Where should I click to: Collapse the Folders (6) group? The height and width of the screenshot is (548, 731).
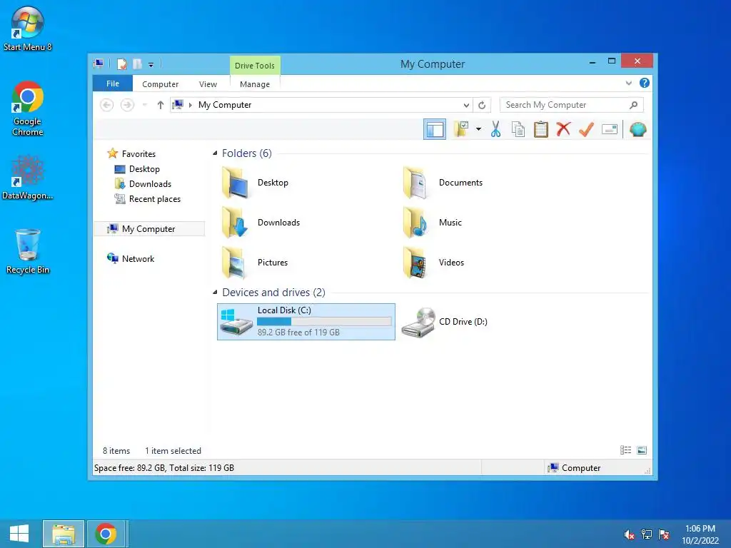(x=215, y=153)
